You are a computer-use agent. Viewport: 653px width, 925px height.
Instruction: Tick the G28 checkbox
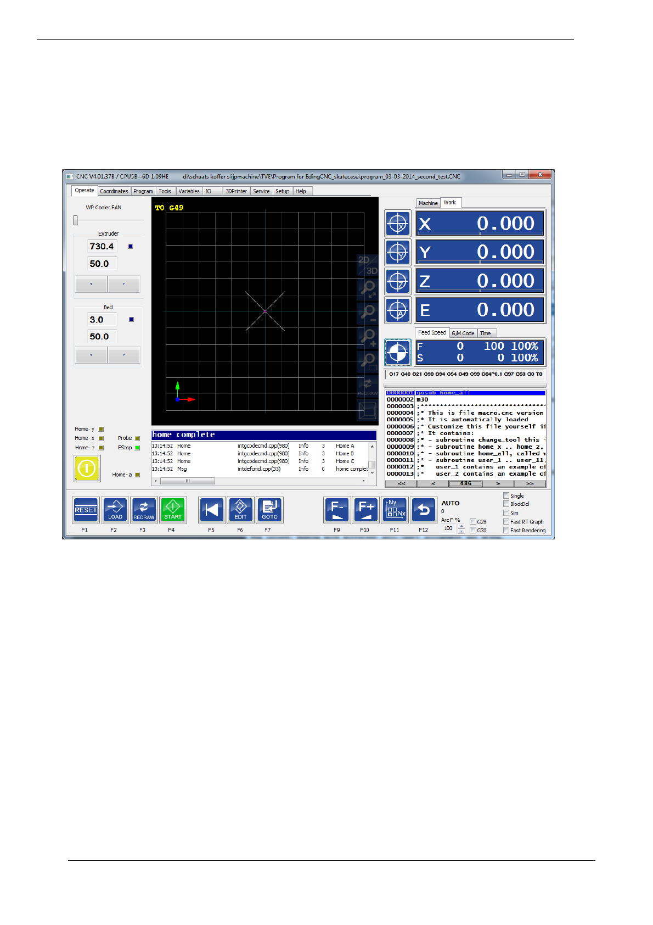473,522
